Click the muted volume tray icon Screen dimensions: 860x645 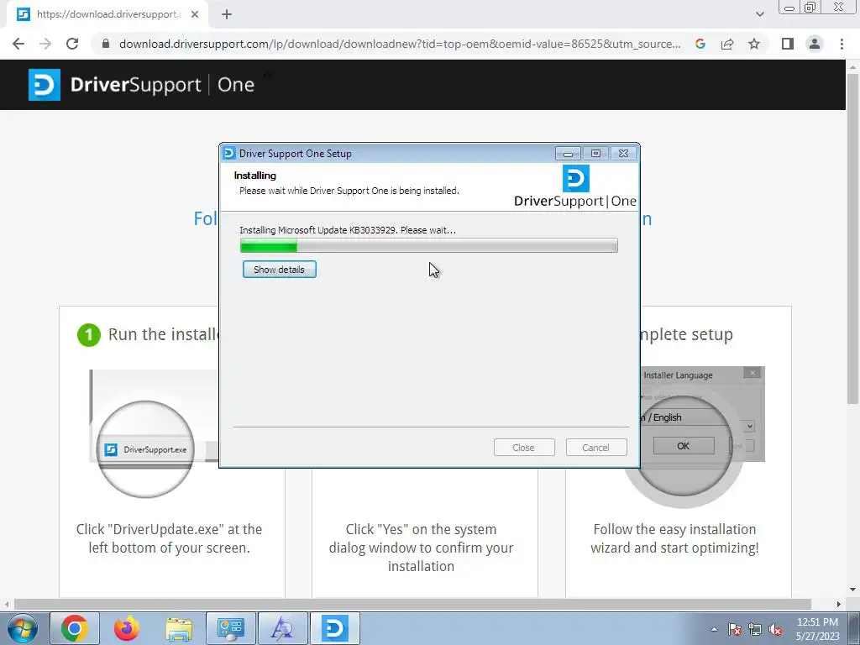point(775,629)
